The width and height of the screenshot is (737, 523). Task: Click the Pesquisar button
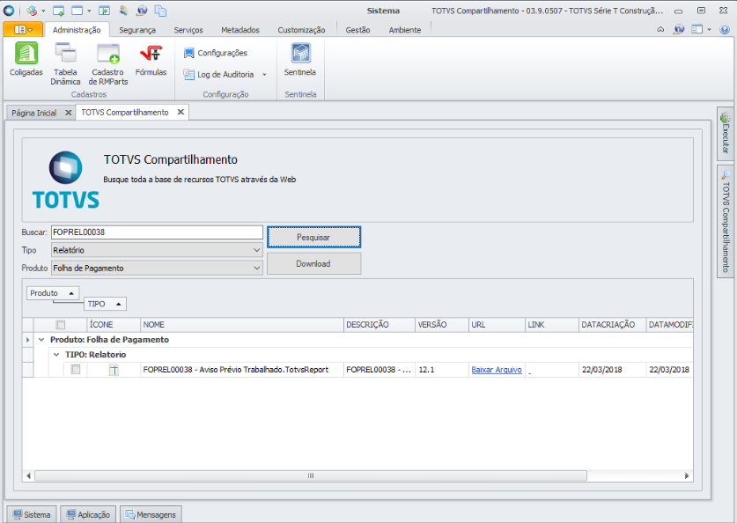coord(314,238)
